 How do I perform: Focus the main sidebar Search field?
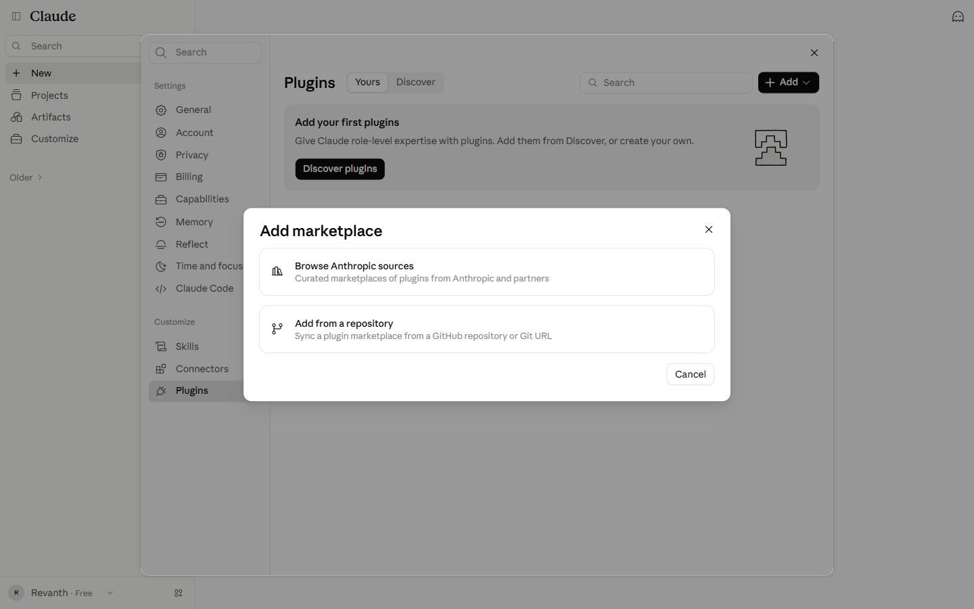point(74,46)
